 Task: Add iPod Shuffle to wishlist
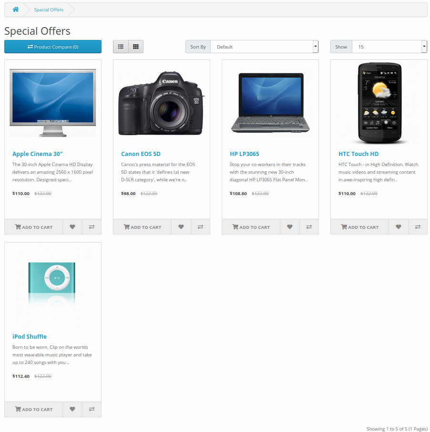click(x=72, y=409)
